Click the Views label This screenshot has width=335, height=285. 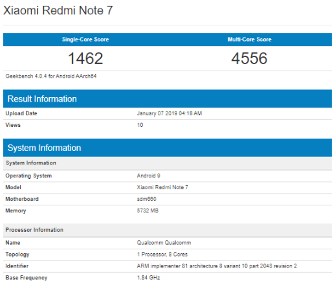[x=13, y=125]
